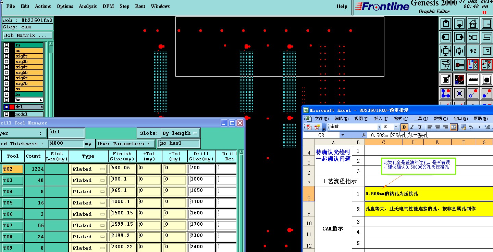
Task: Select the ruler measure tool icon
Action: [473, 80]
